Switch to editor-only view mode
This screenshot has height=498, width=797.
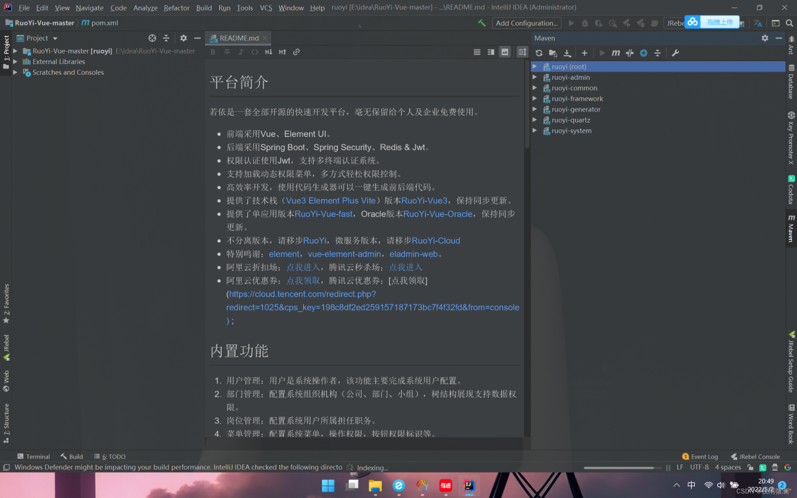(477, 52)
